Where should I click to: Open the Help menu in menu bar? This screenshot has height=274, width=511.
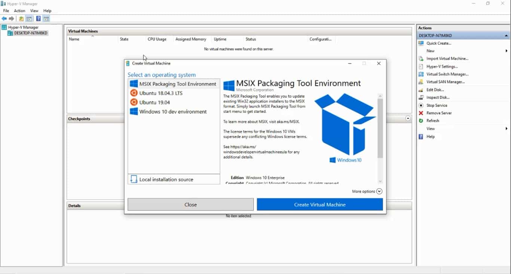[x=47, y=11]
